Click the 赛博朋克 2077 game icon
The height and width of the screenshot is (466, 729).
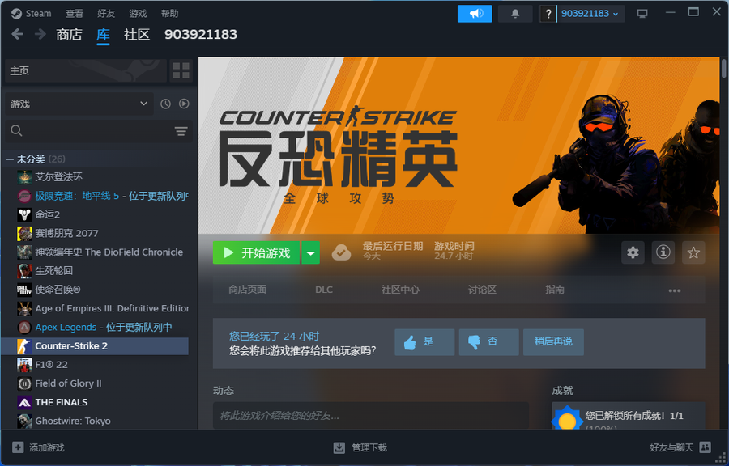click(24, 233)
